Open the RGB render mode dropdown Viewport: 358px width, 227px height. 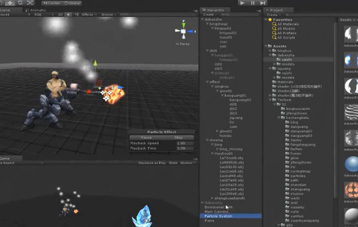[x=43, y=14]
